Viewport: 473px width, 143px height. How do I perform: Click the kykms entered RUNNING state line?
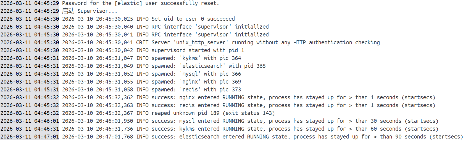(295, 129)
